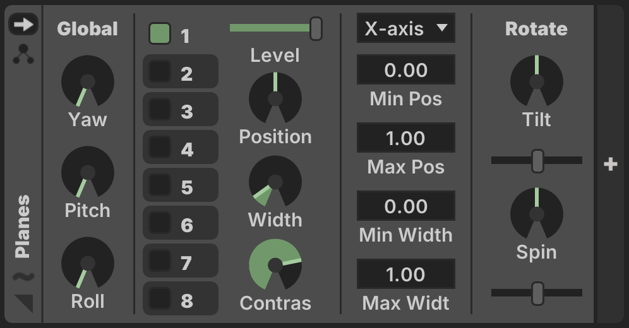Click the tilde modulation icon below Planes

pyautogui.click(x=23, y=276)
